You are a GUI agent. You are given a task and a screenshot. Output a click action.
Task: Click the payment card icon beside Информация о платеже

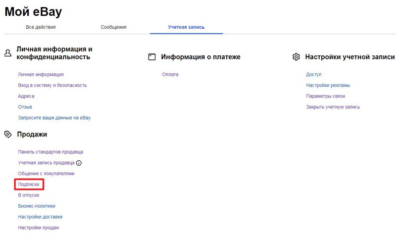pyautogui.click(x=152, y=57)
